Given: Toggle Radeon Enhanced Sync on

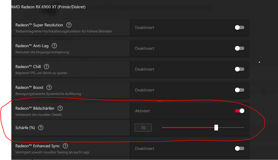Looking at the screenshot, I should tap(240, 148).
